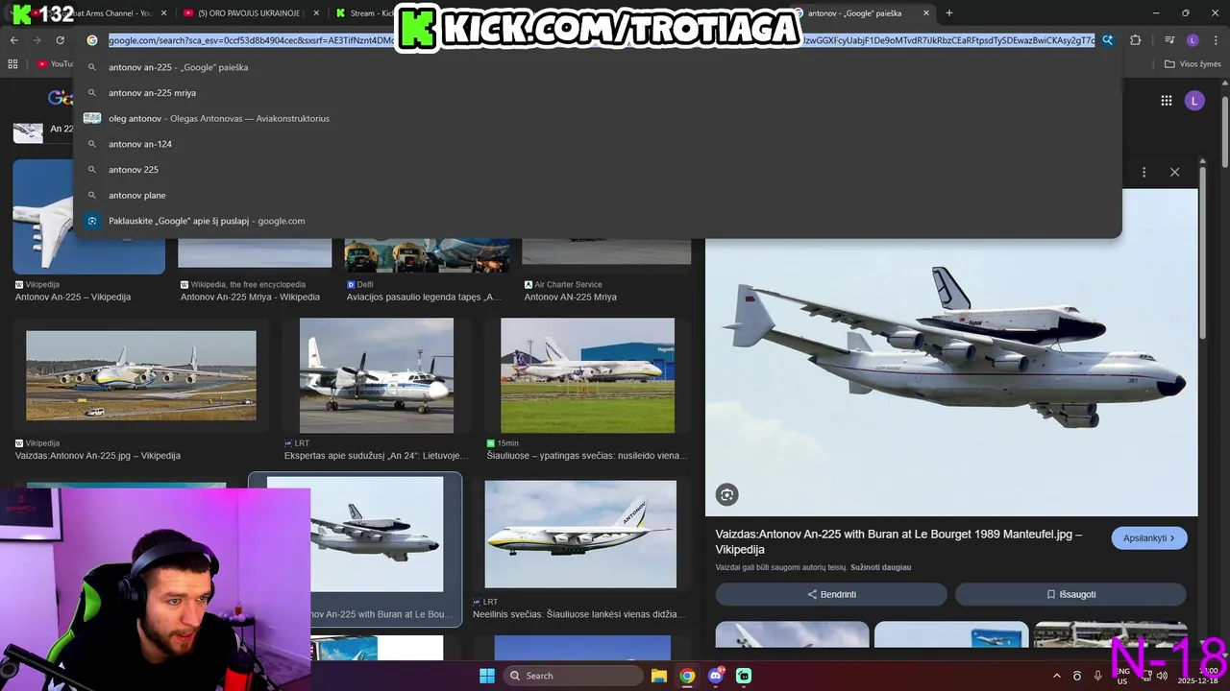The height and width of the screenshot is (691, 1230).
Task: Open the Chrome extensions puzzle menu
Action: 1136,40
